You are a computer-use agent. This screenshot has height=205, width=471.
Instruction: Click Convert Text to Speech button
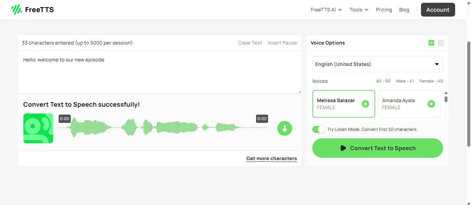point(377,148)
